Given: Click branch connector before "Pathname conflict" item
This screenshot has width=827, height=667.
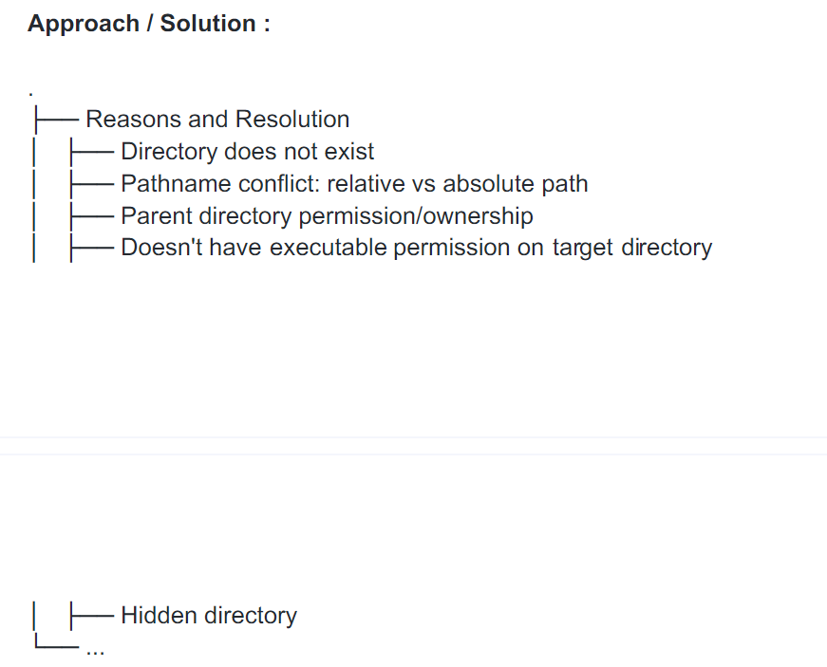Looking at the screenshot, I should tap(92, 184).
